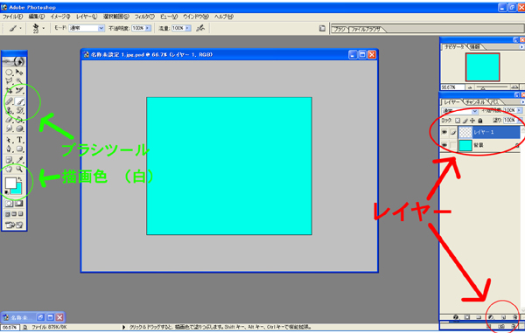Click the foreground white color swatch

[x=10, y=183]
